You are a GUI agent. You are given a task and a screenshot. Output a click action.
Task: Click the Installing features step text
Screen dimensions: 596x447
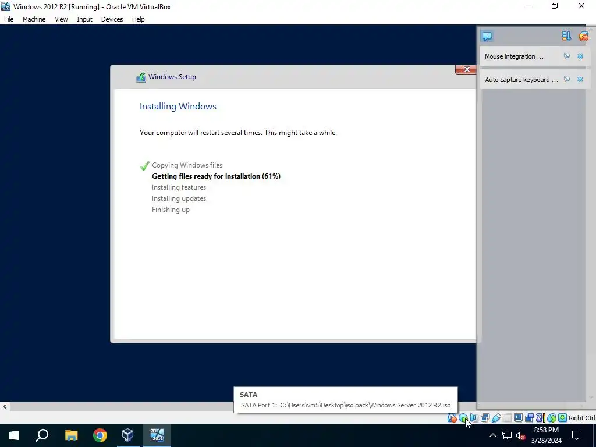pos(179,187)
